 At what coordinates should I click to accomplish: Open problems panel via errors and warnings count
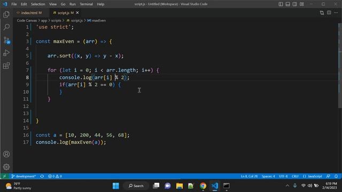(x=55, y=176)
